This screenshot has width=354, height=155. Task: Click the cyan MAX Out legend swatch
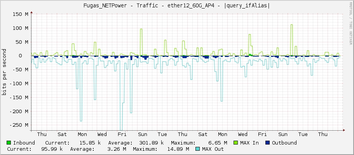tap(197, 149)
